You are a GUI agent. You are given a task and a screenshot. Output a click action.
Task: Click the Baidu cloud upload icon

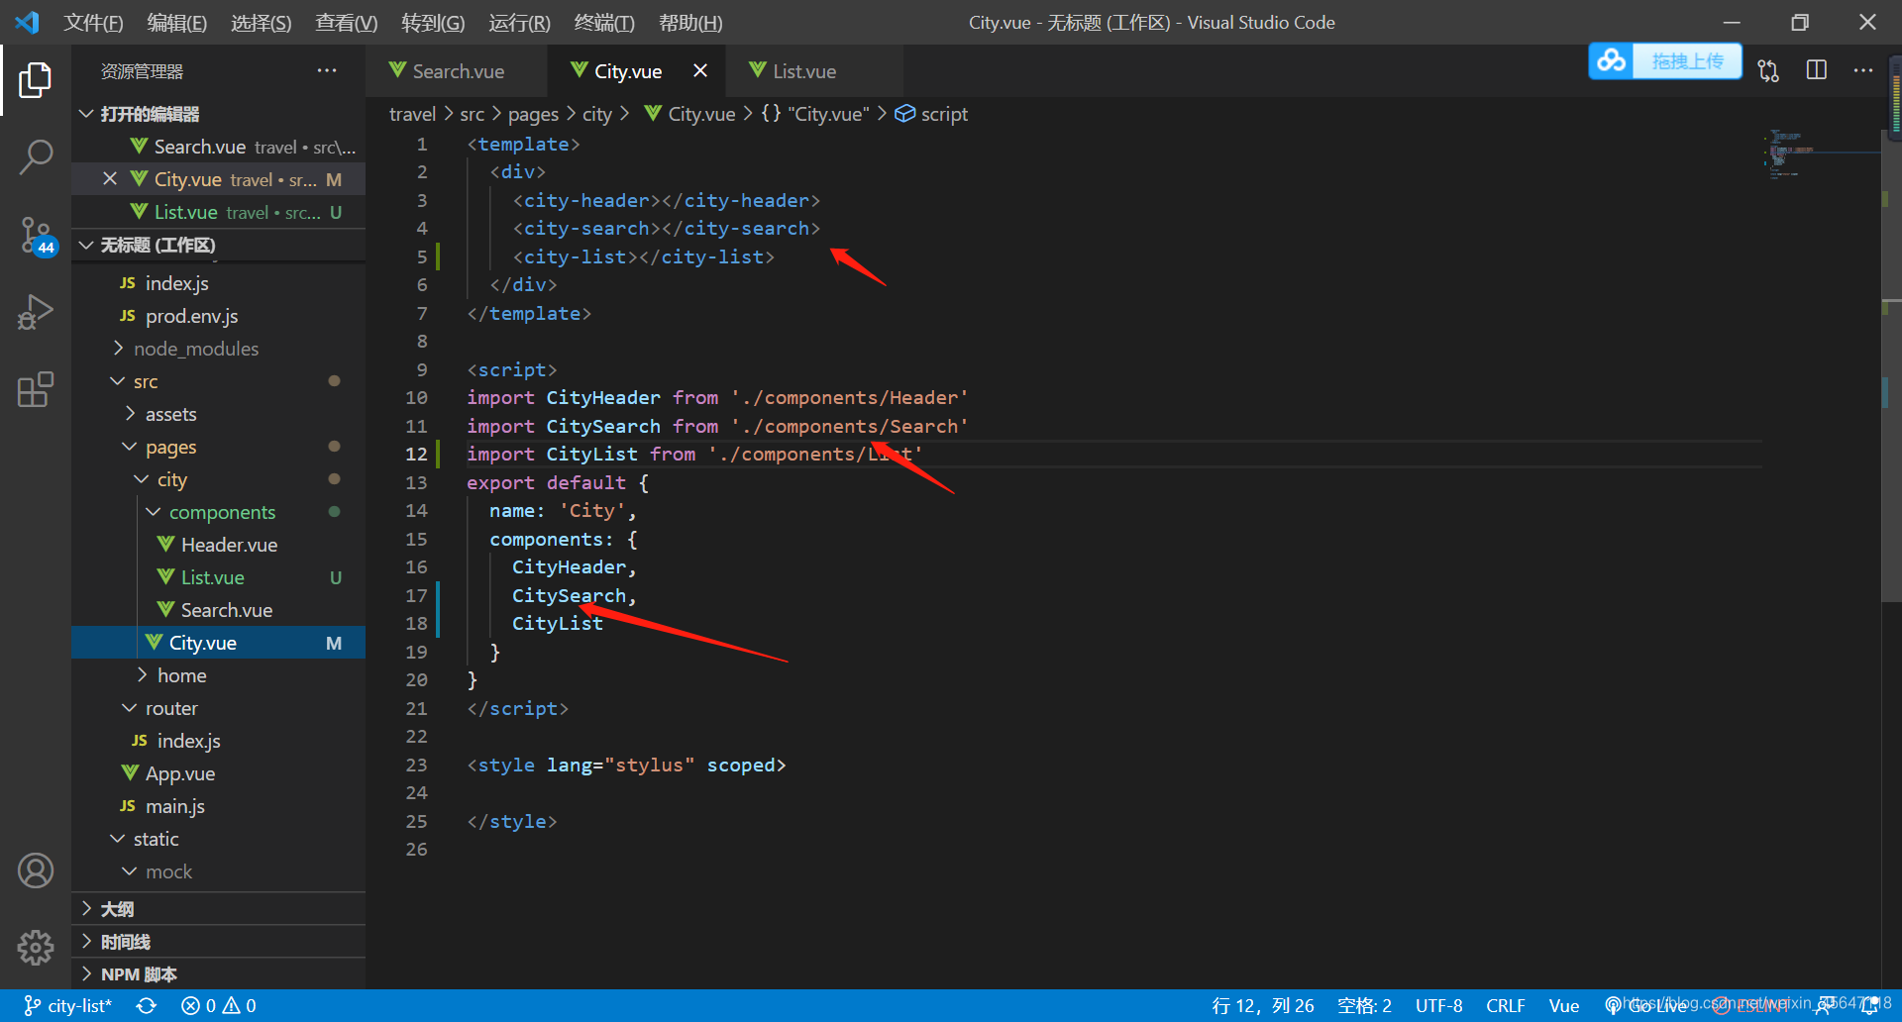click(x=1612, y=60)
